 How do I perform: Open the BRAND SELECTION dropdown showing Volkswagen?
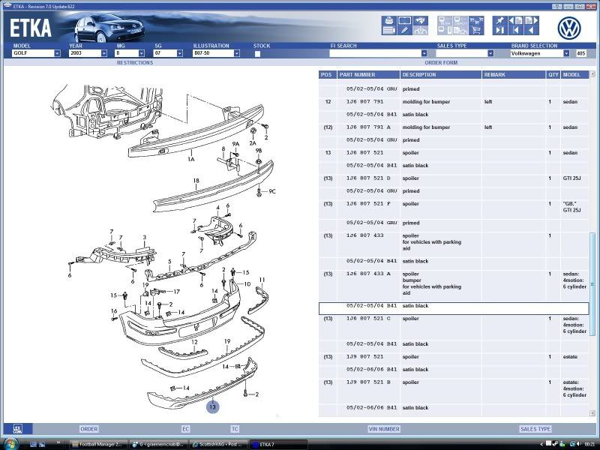[x=566, y=53]
